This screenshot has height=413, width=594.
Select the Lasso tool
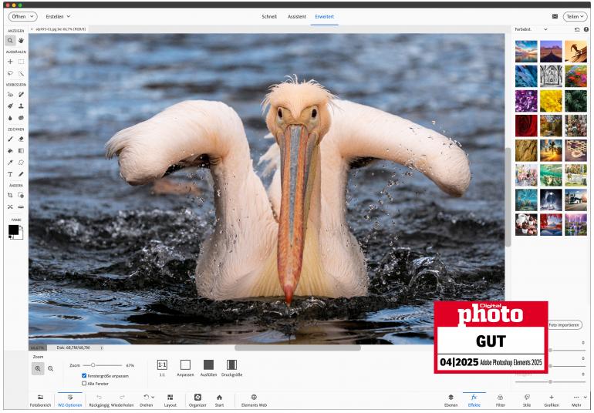10,73
